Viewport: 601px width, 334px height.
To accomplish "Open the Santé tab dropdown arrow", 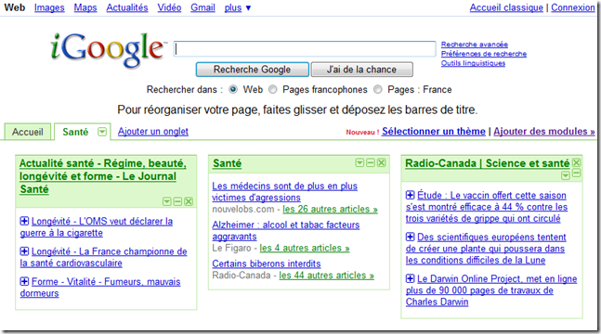I will click(x=101, y=132).
